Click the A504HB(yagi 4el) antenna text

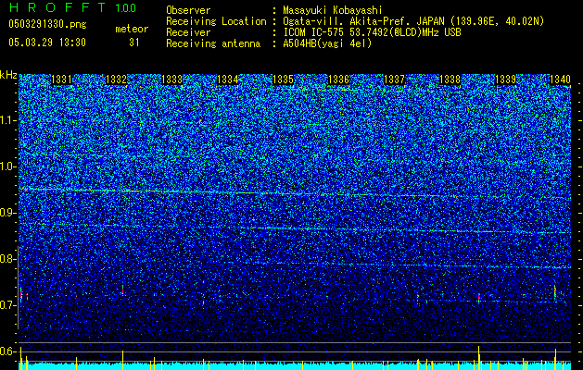coord(327,43)
